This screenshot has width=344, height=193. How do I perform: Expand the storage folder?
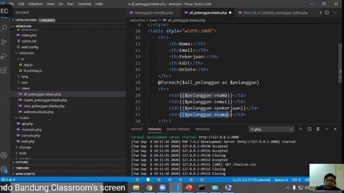click(25, 147)
